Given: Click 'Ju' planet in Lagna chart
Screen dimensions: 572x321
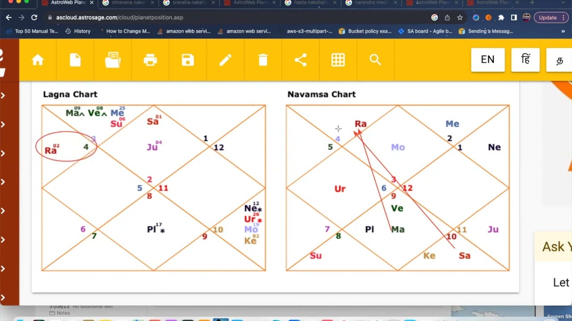Looking at the screenshot, I should coord(152,147).
